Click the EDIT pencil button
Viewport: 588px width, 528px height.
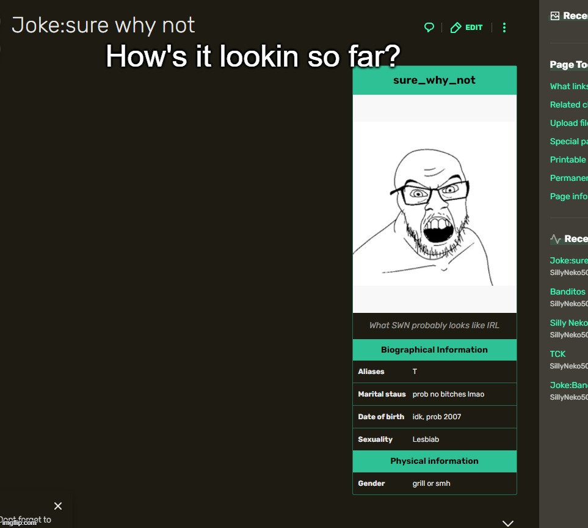coord(466,28)
